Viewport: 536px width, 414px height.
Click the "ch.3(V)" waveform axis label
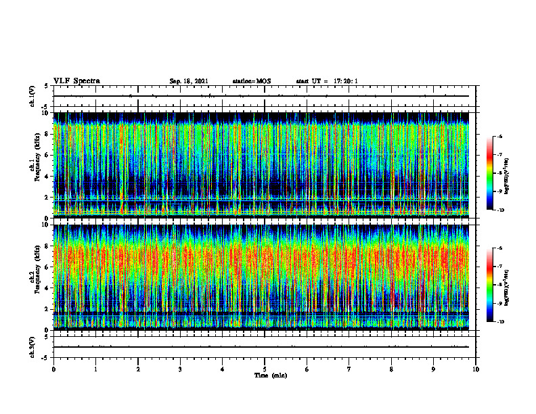coord(32,347)
